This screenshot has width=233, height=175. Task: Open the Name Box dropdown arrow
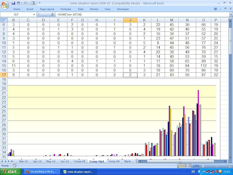tap(34, 14)
